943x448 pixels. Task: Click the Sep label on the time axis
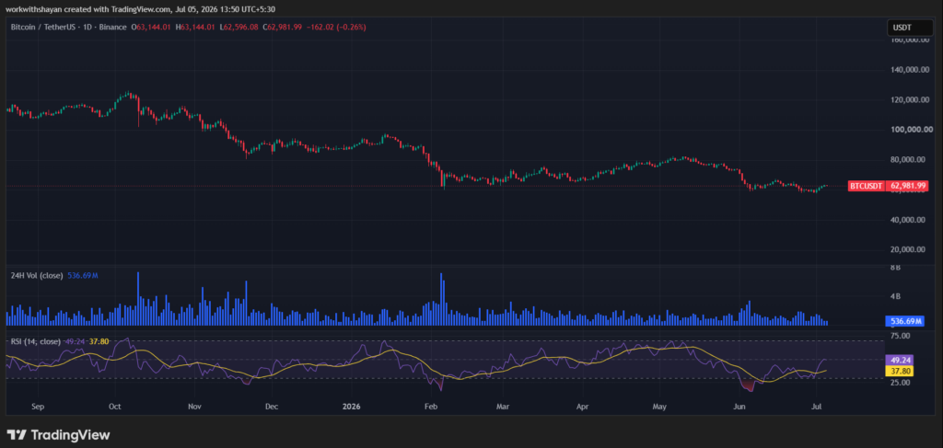(38, 407)
